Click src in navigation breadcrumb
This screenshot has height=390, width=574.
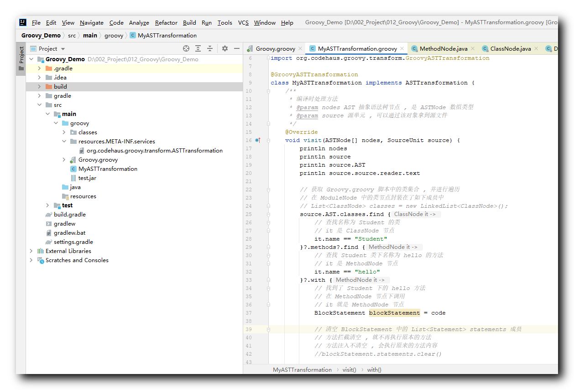click(72, 35)
